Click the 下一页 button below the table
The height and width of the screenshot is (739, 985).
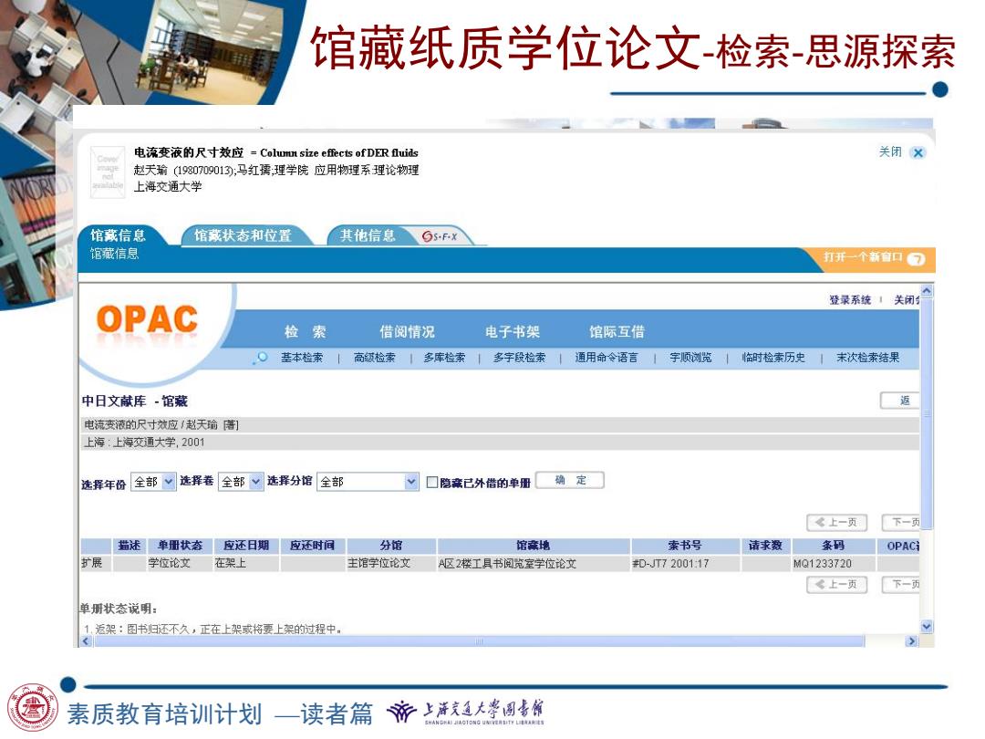click(901, 585)
